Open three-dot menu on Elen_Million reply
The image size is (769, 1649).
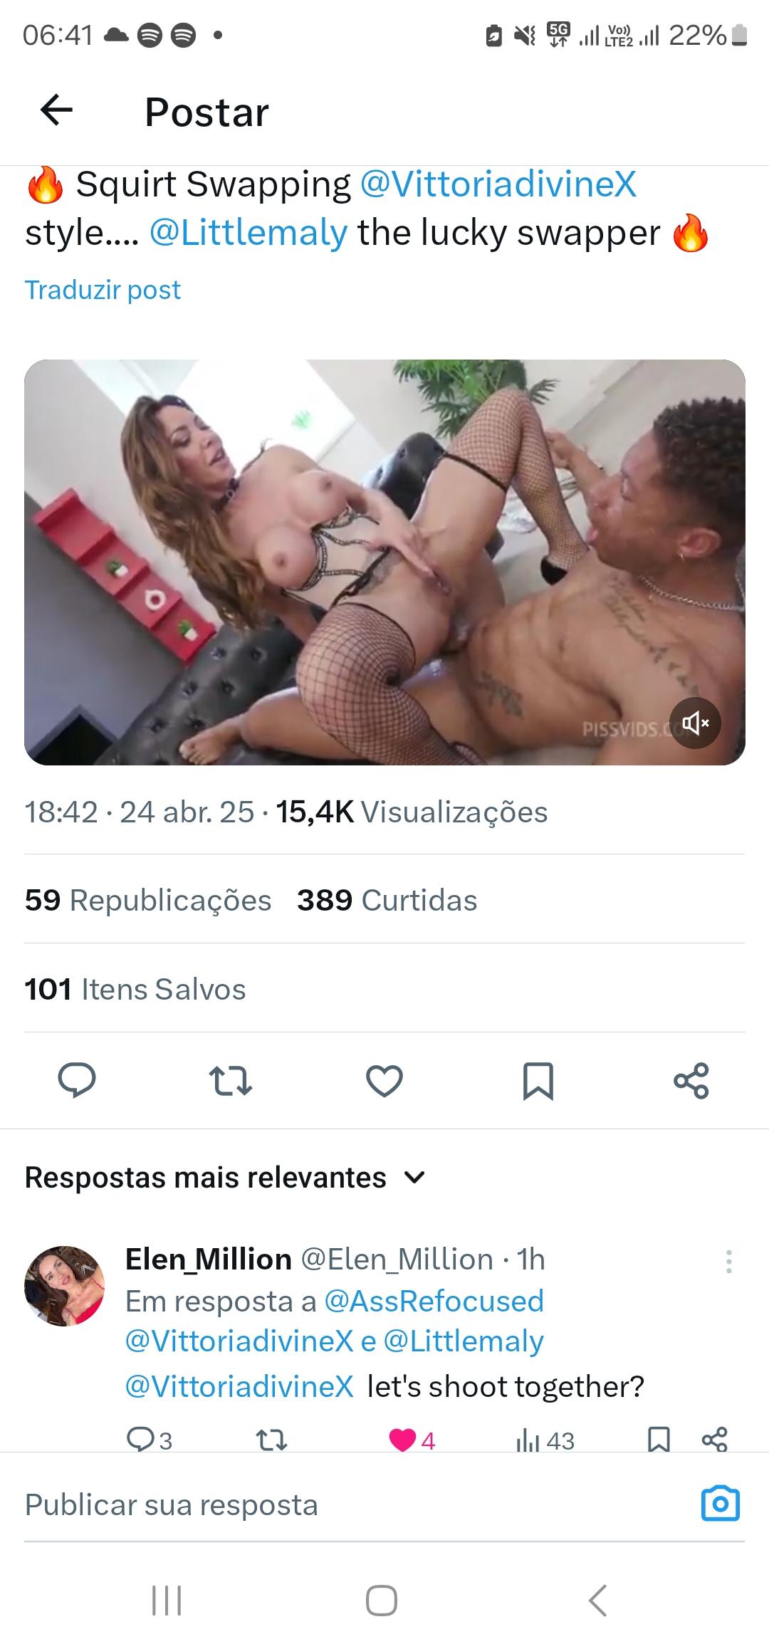point(728,1261)
